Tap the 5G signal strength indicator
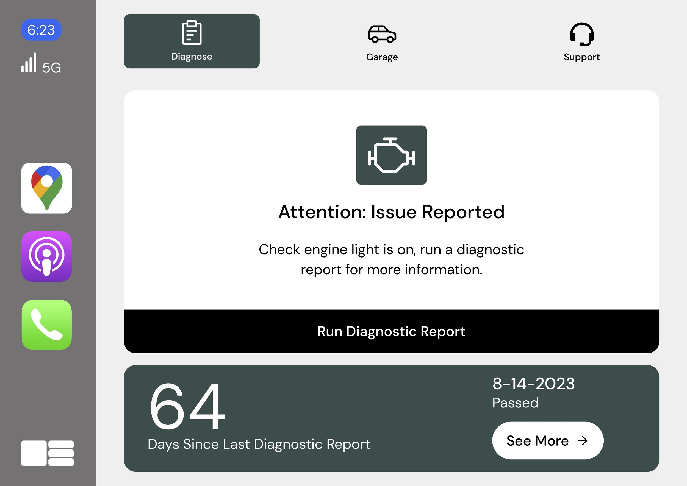The height and width of the screenshot is (486, 687). click(x=41, y=64)
